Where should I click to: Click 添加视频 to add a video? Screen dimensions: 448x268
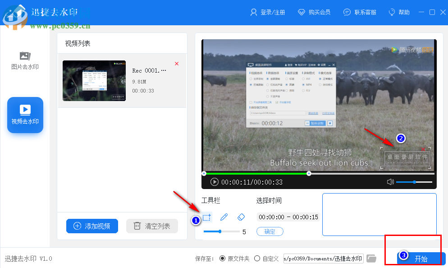coord(92,226)
